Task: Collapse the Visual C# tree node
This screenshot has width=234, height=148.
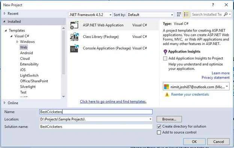Action: coord(11,36)
